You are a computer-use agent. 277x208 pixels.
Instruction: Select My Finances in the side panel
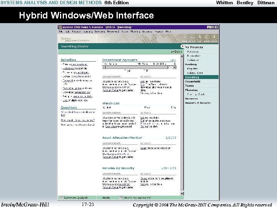click(194, 47)
